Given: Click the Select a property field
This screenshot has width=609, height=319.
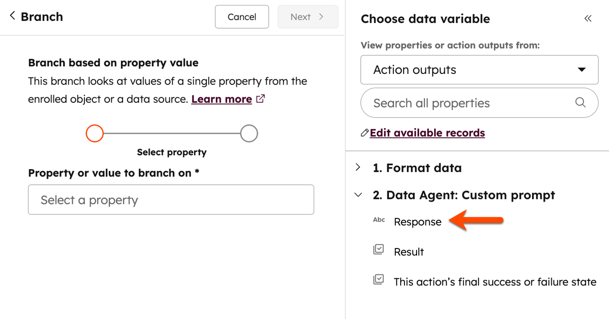Looking at the screenshot, I should 171,199.
